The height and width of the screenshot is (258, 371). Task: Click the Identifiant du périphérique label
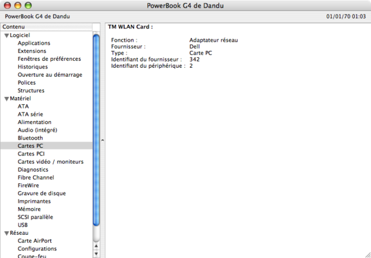(x=148, y=66)
